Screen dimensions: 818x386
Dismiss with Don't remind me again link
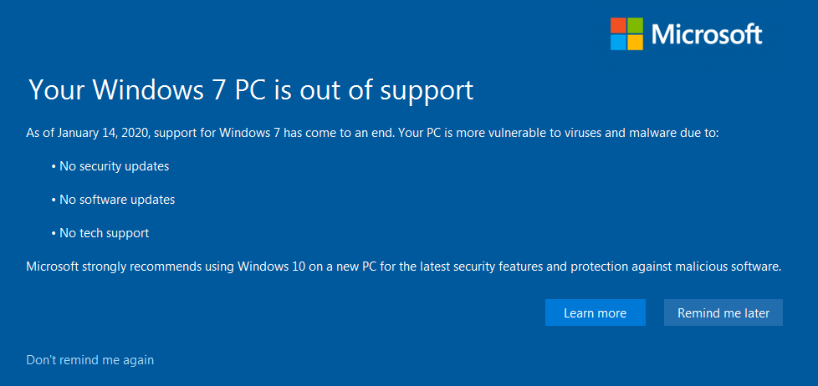[x=90, y=360]
